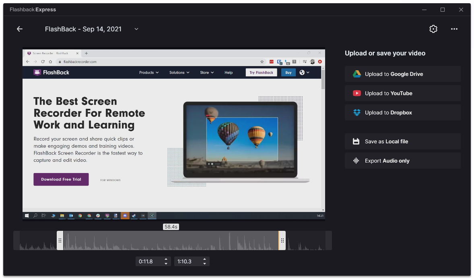Screen dimensions: 474x279
Task: Open Products menu in the video preview
Action: (x=149, y=72)
